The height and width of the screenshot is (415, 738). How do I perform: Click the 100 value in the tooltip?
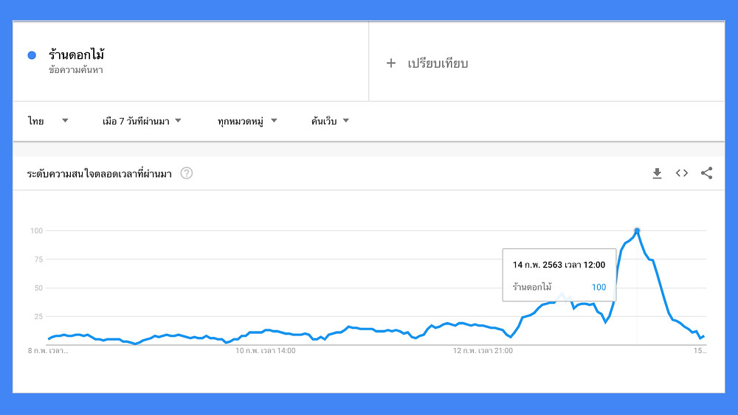click(x=599, y=287)
